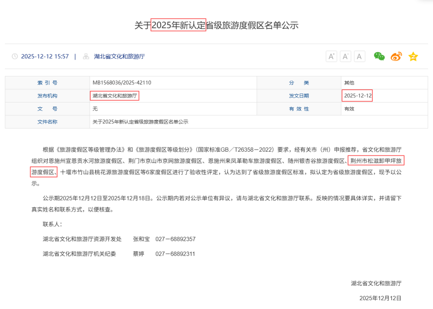Image resolution: width=433 pixels, height=309 pixels.
Task: Increase font size with the A+ button
Action: 332,56
